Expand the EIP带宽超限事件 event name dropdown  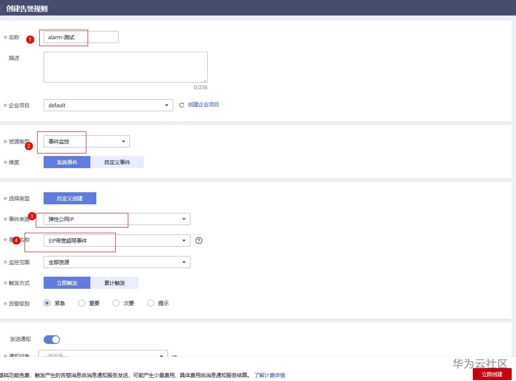117,240
